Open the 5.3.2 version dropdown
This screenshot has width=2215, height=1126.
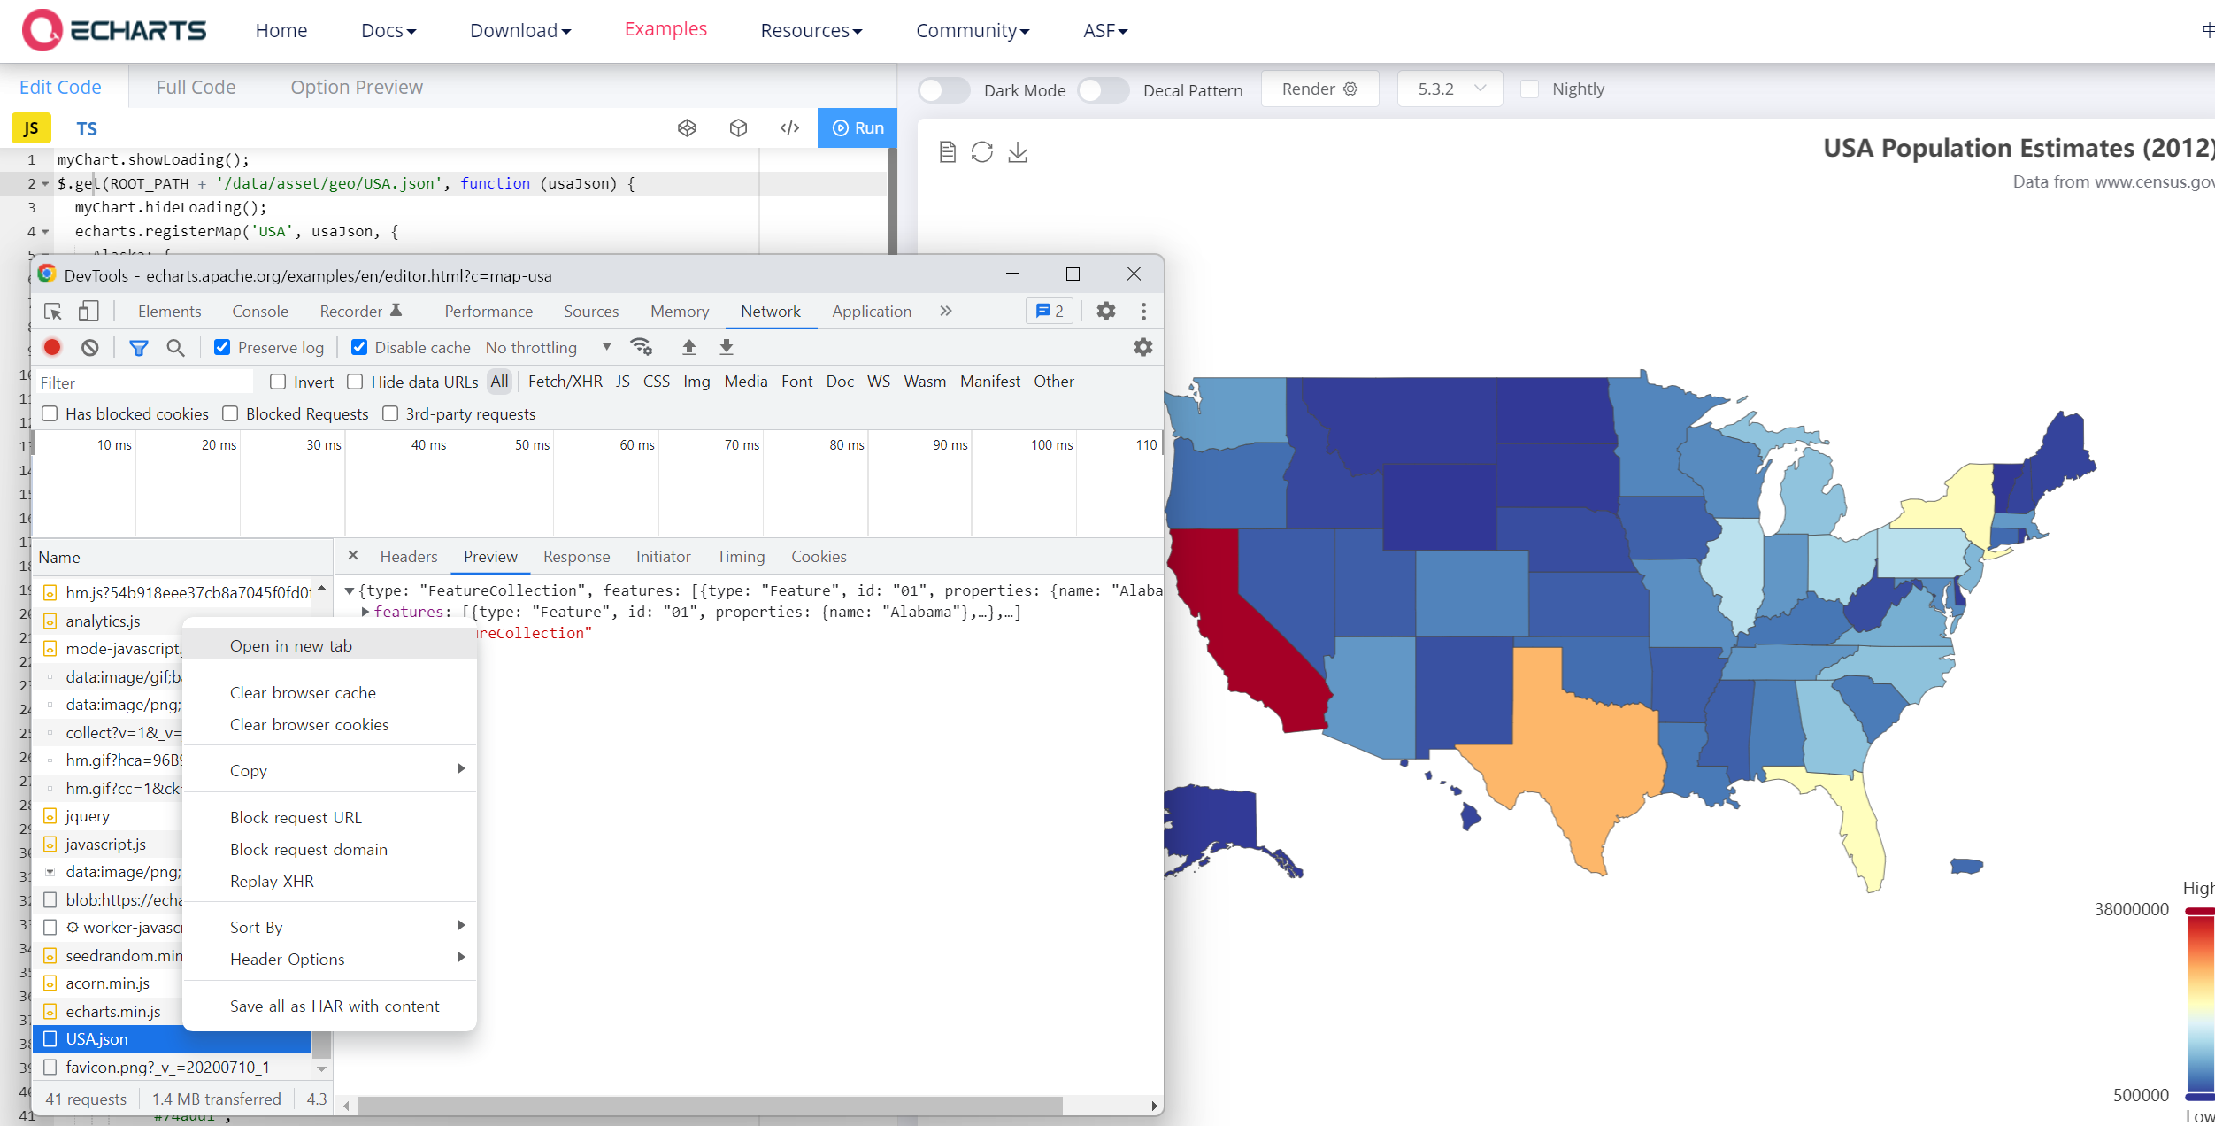(1450, 89)
